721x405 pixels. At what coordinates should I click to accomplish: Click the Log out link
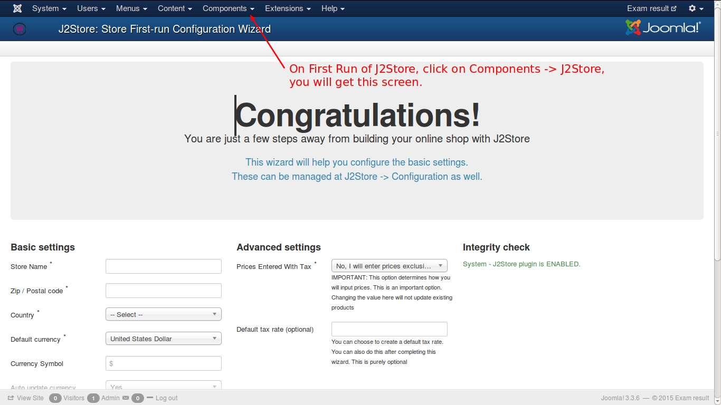(x=166, y=398)
